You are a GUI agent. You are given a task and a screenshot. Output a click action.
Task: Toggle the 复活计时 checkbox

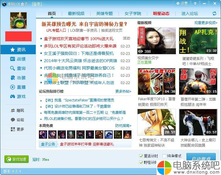click(x=141, y=156)
